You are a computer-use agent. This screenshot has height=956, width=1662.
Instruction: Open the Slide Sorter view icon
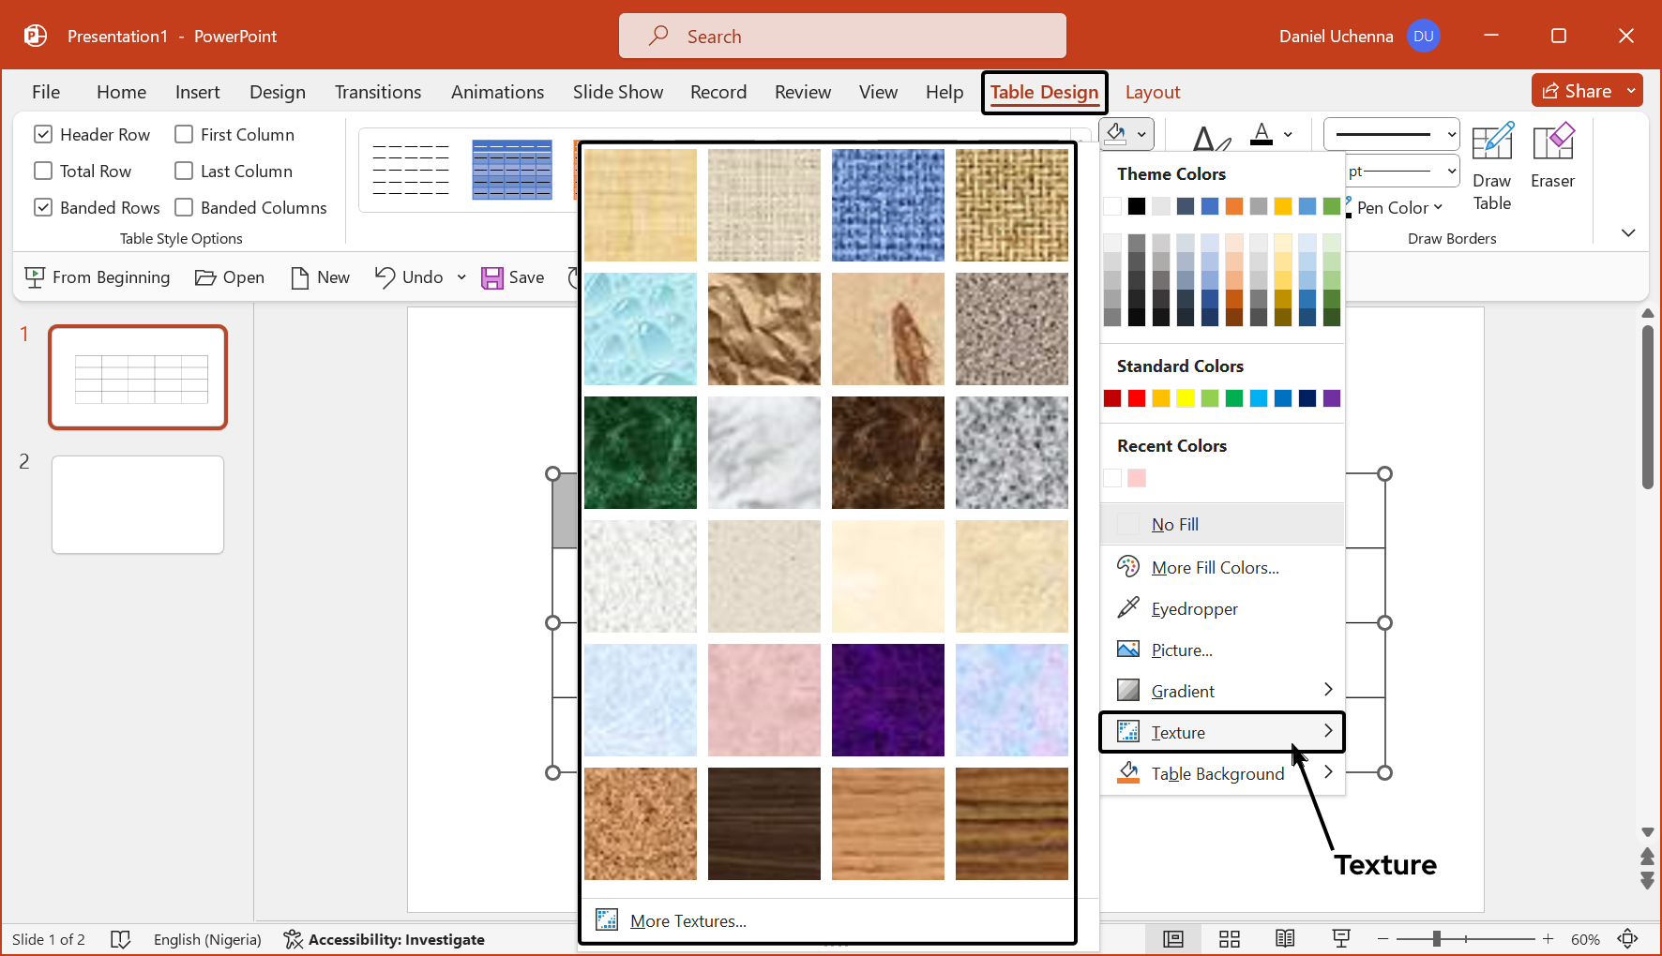pos(1229,939)
